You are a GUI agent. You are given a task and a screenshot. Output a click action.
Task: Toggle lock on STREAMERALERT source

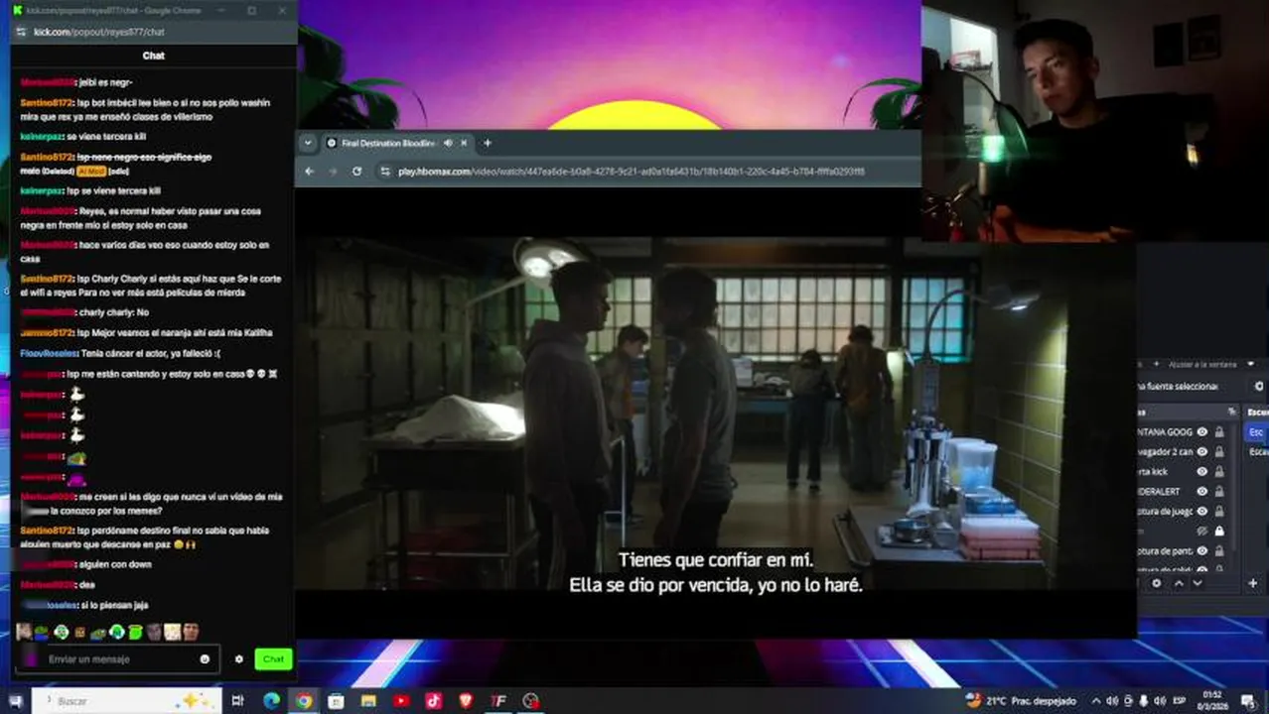pyautogui.click(x=1219, y=492)
